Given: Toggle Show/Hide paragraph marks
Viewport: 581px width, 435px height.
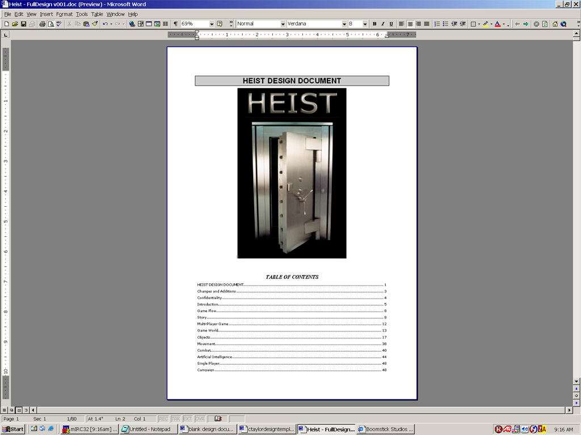Looking at the screenshot, I should (175, 24).
